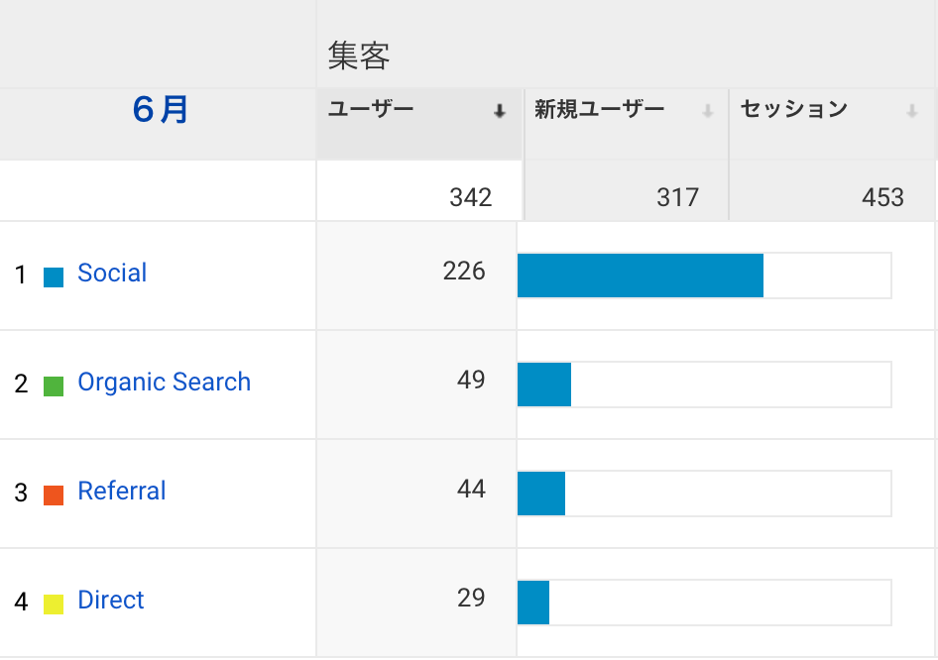
Task: Open the Referral channel link
Action: [122, 492]
